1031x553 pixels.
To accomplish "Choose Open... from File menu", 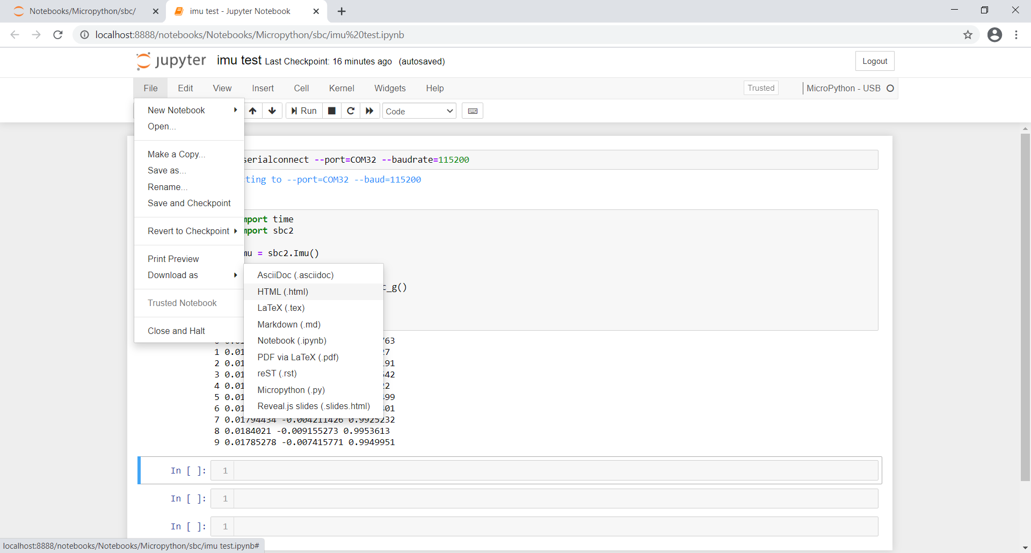I will click(x=189, y=126).
